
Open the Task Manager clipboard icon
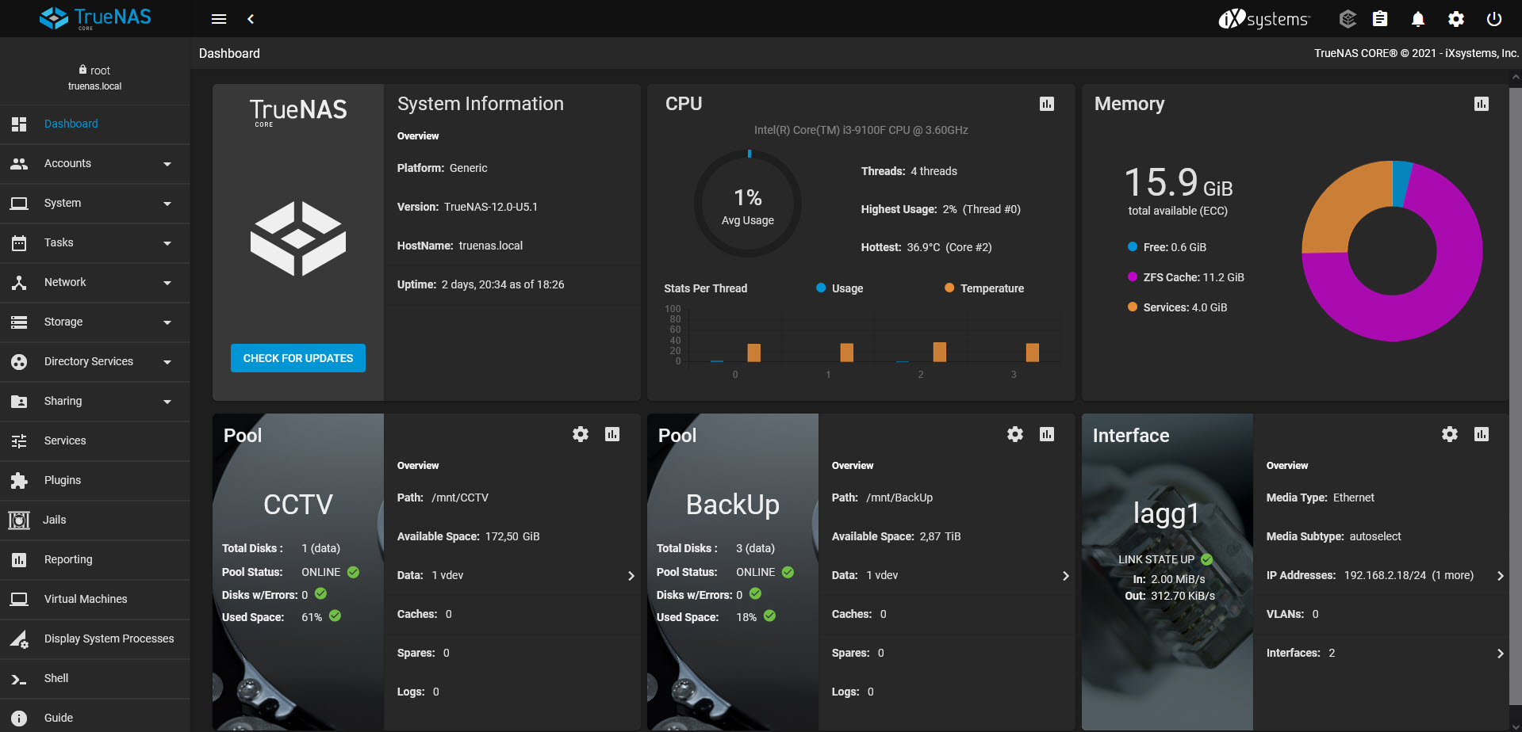[x=1380, y=19]
